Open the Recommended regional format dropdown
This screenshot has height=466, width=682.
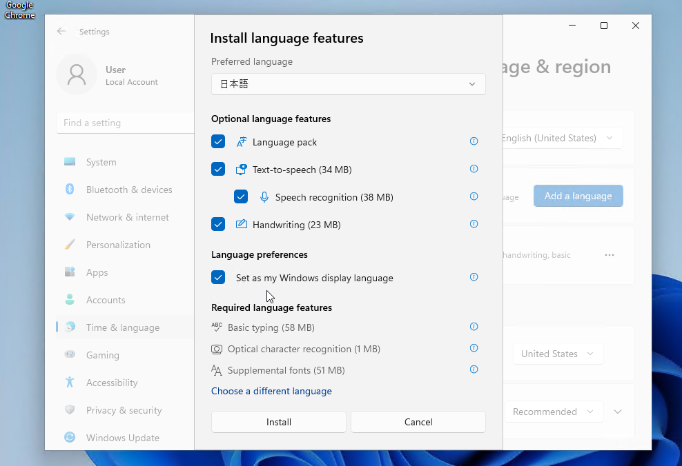click(x=554, y=412)
